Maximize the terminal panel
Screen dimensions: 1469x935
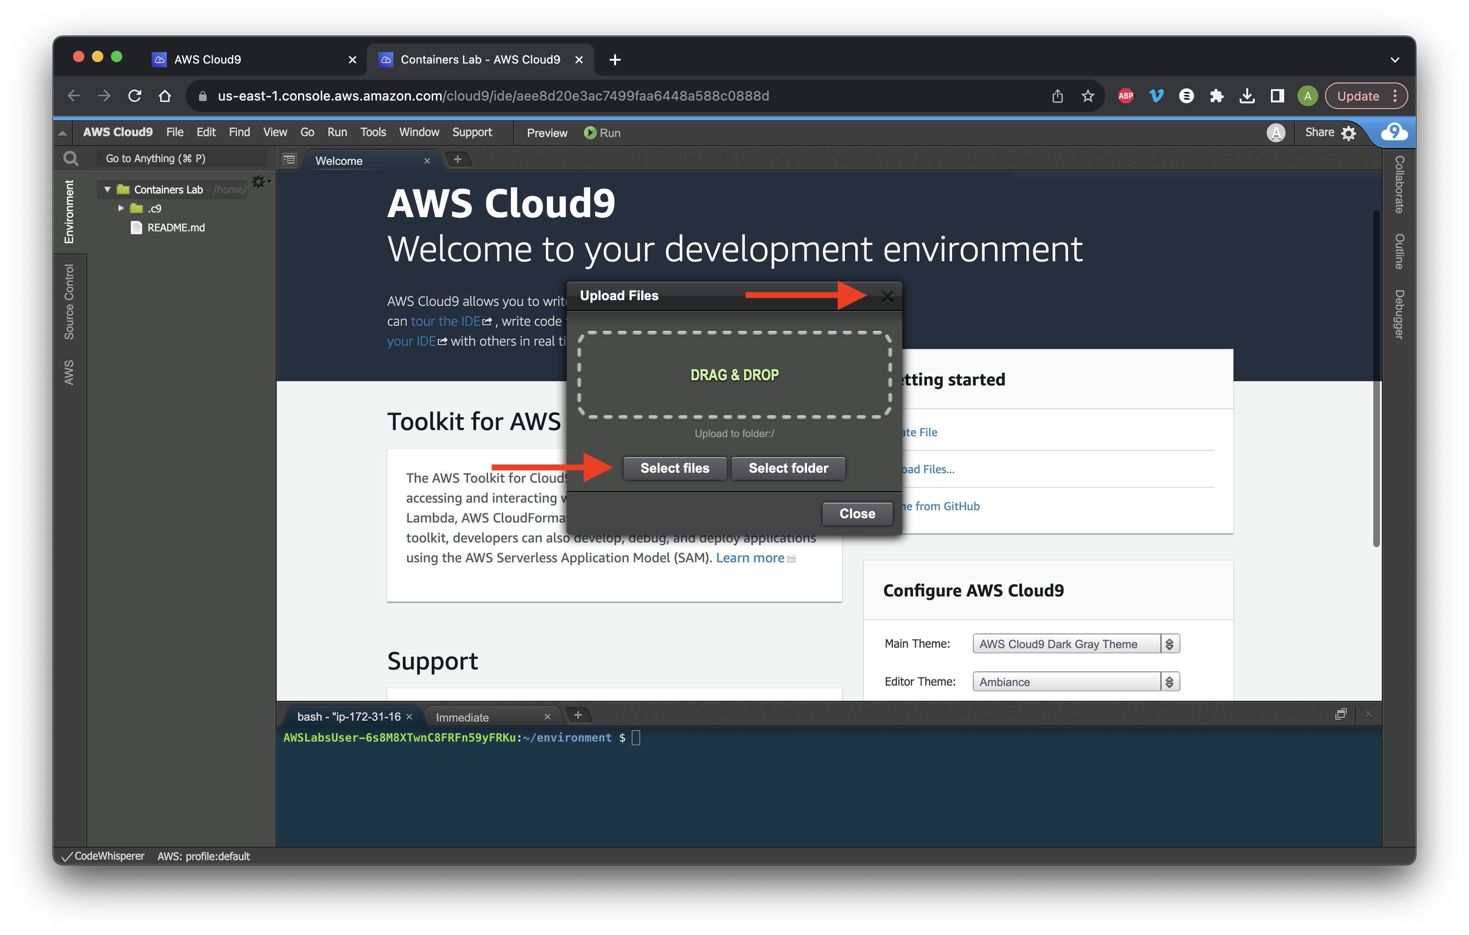click(x=1340, y=714)
